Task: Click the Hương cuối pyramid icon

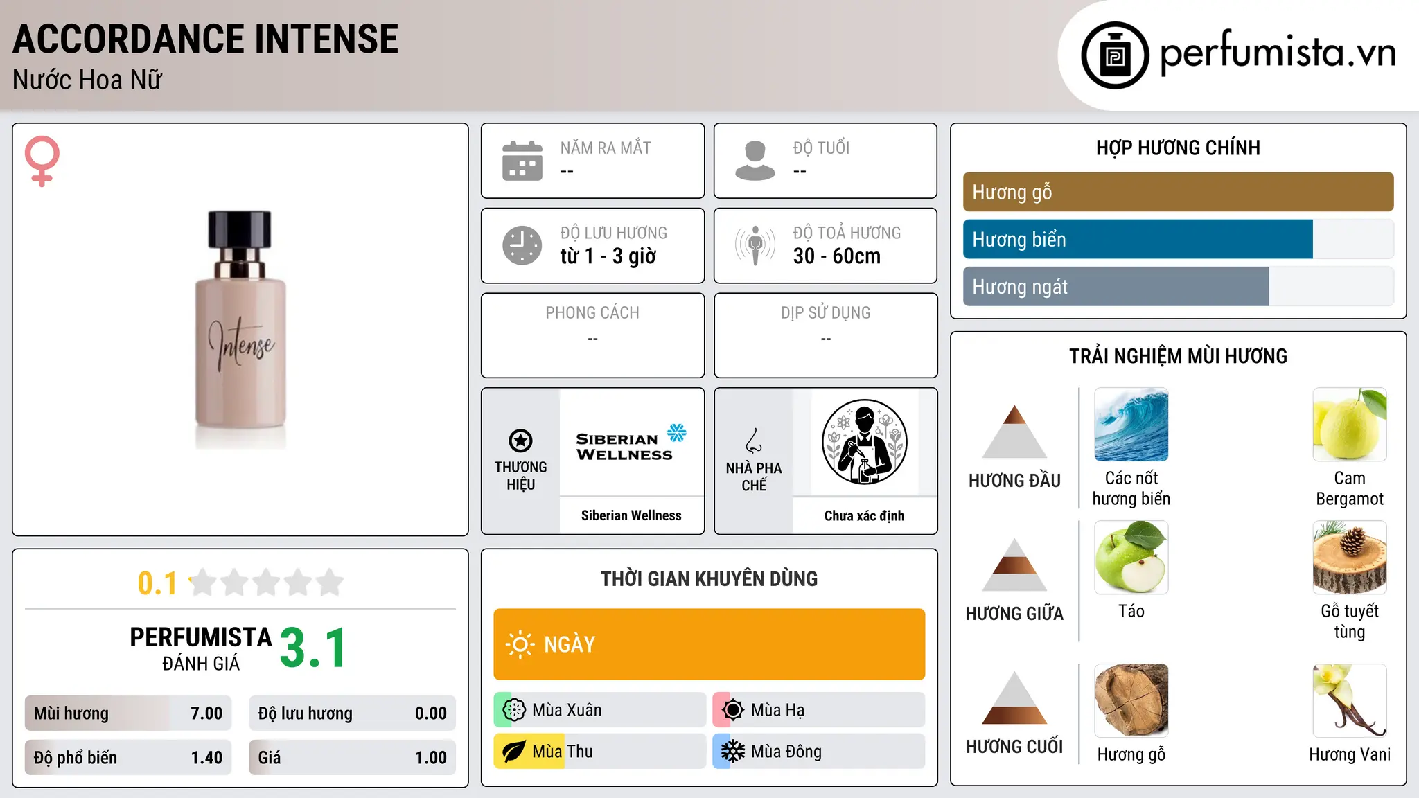Action: point(1014,698)
